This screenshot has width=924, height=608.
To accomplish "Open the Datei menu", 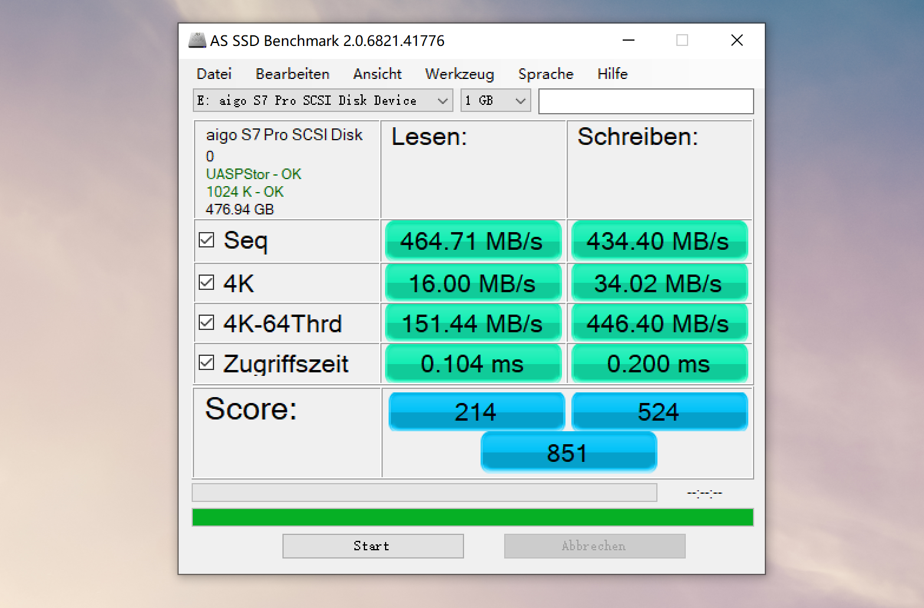I will click(x=214, y=74).
